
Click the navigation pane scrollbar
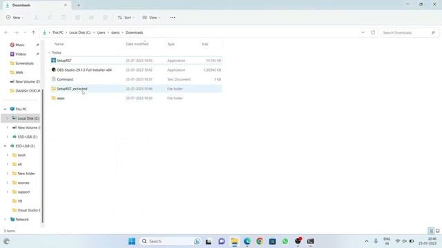click(x=43, y=156)
